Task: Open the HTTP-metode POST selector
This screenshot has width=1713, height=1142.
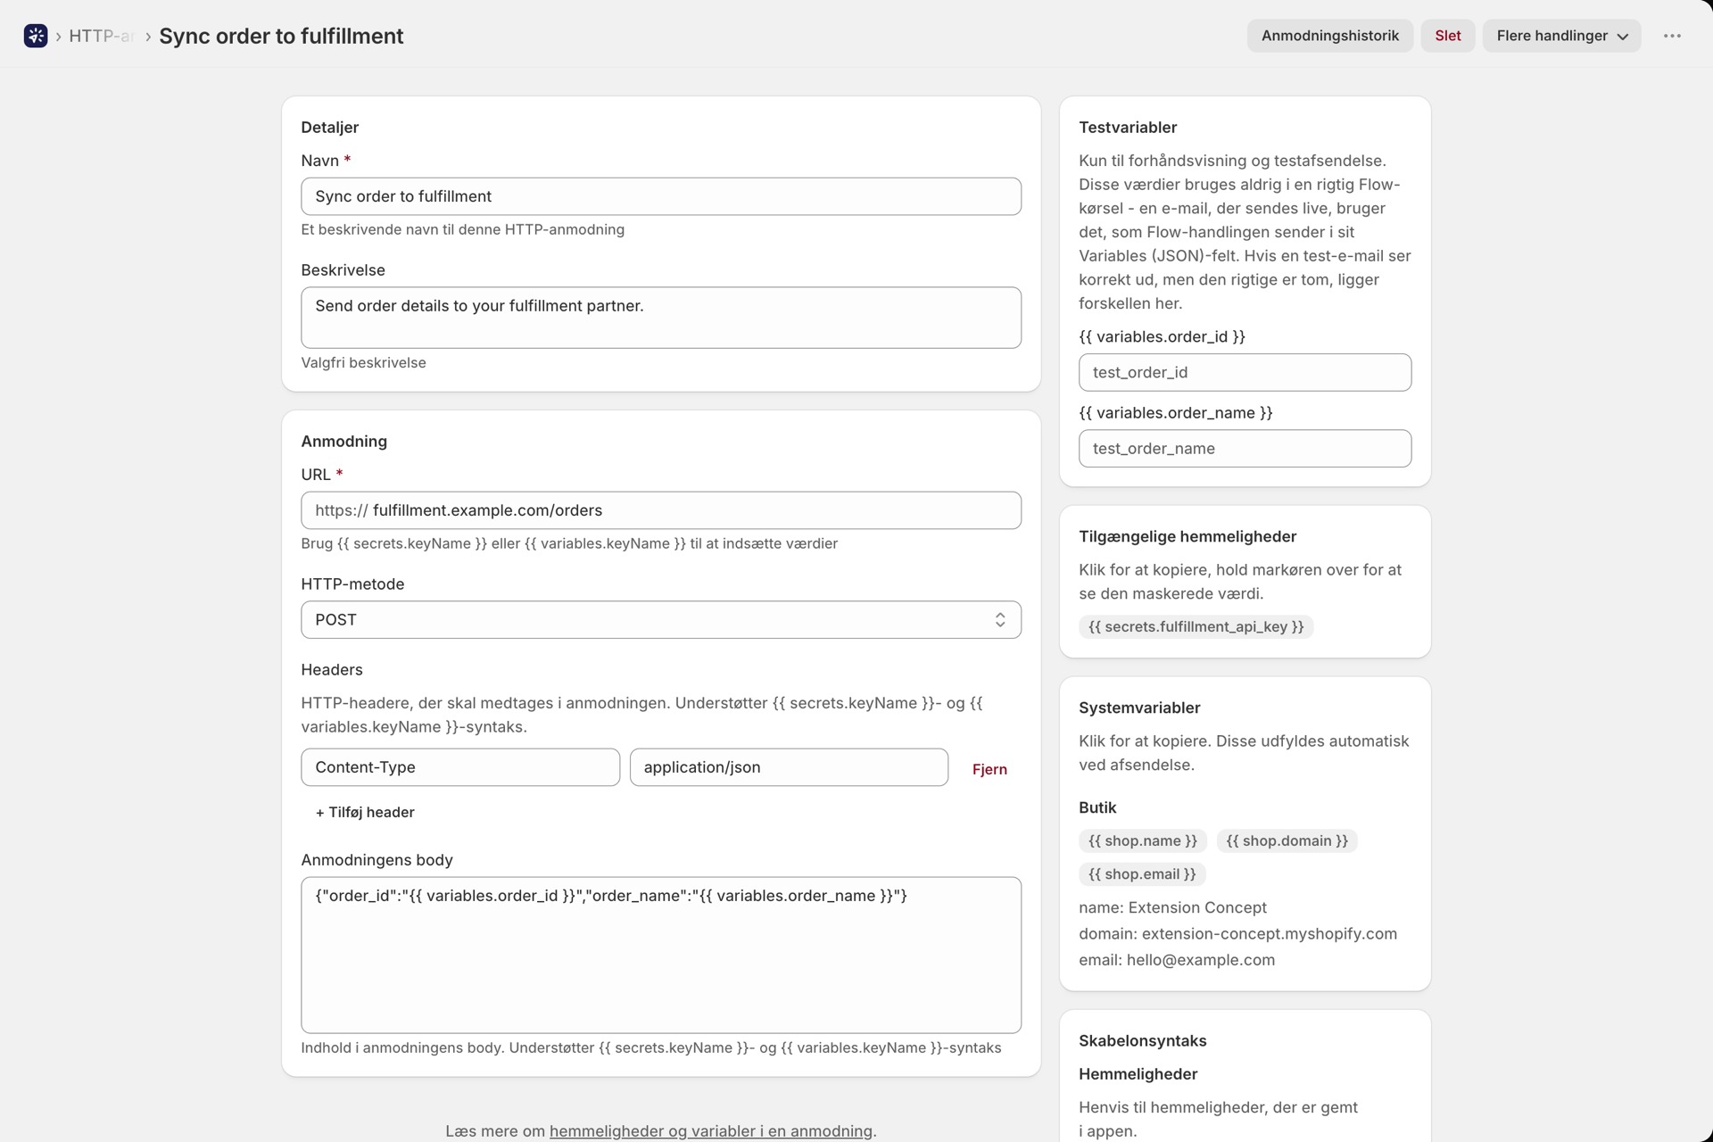Action: click(x=661, y=620)
